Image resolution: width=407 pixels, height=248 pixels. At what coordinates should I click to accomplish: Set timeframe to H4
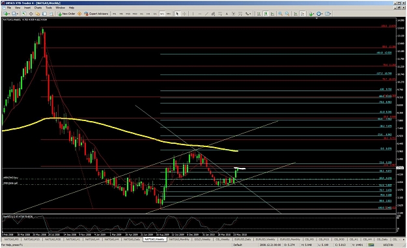click(148, 14)
